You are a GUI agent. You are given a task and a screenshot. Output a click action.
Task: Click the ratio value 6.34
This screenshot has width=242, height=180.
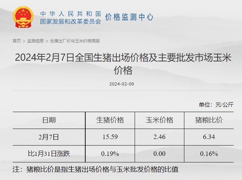pos(209,137)
